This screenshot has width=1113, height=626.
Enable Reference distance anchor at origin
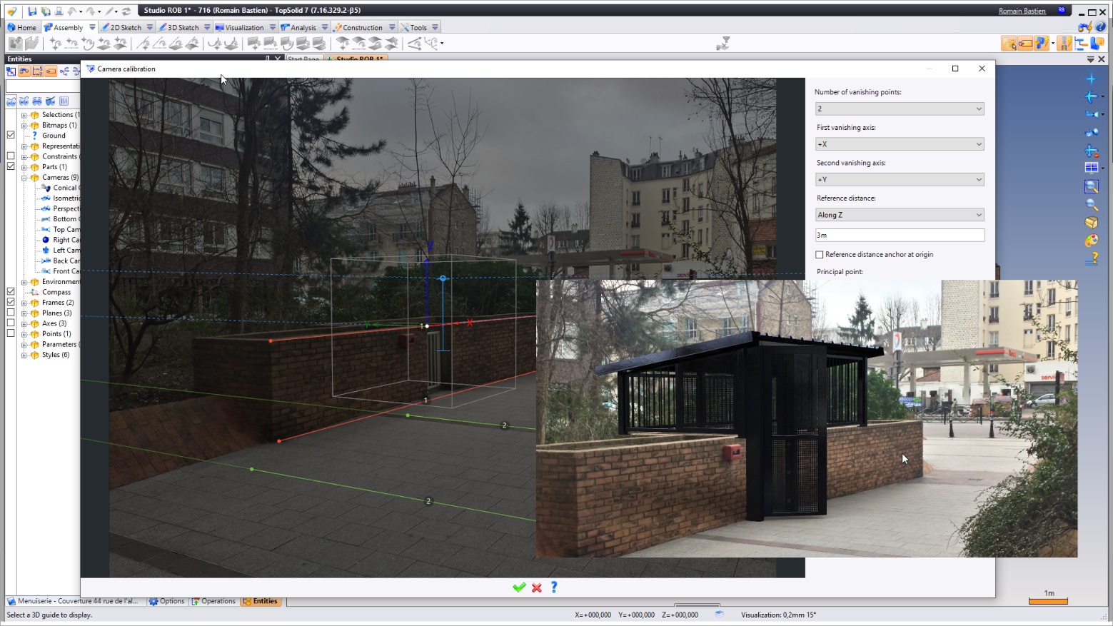[x=820, y=255]
